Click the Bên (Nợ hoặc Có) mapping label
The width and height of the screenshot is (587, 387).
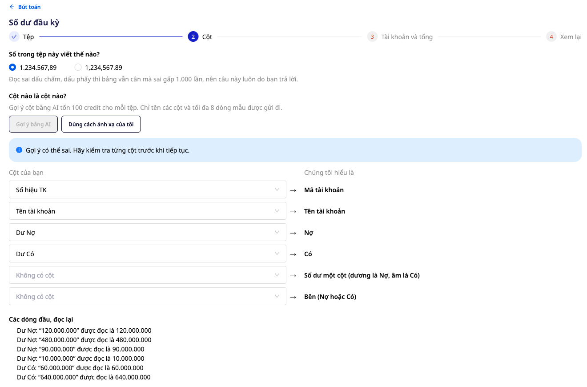coord(330,297)
